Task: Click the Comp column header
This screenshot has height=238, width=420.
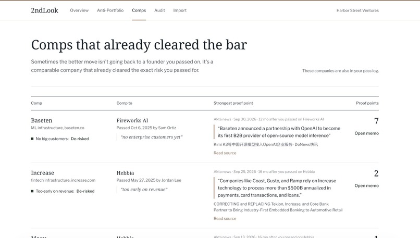Action: click(x=36, y=103)
